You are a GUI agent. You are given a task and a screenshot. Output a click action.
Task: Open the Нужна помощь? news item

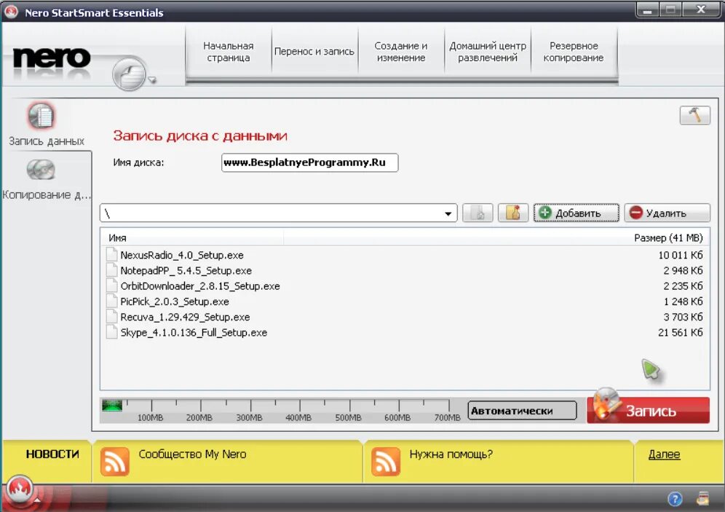451,454
